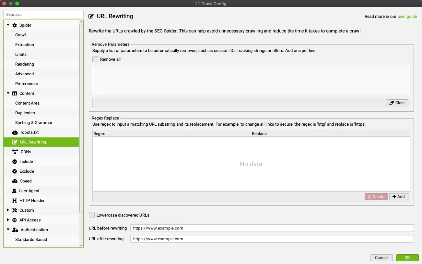Open the Speed gauge icon
The width and height of the screenshot is (422, 264).
click(15, 181)
